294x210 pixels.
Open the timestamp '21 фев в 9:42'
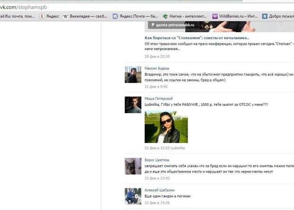point(156,86)
